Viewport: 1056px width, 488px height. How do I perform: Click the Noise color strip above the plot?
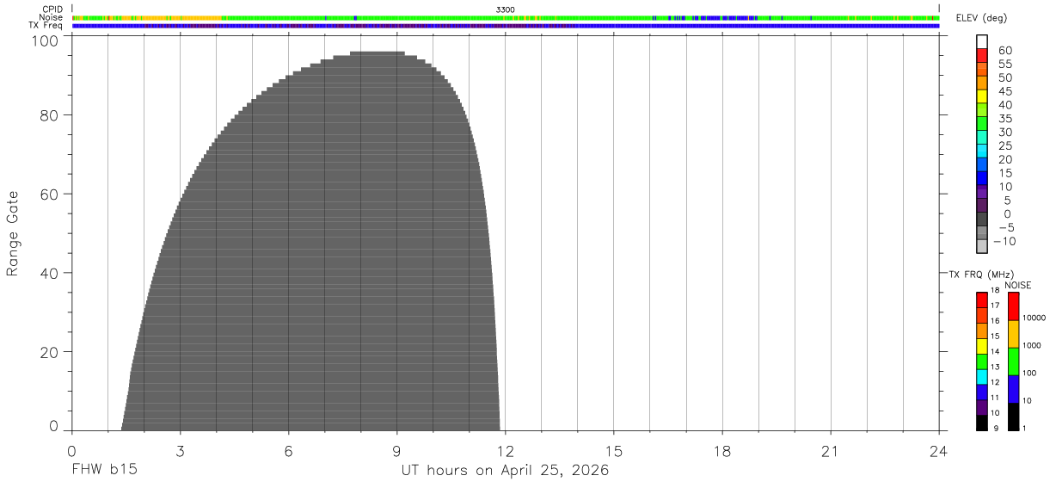point(506,17)
